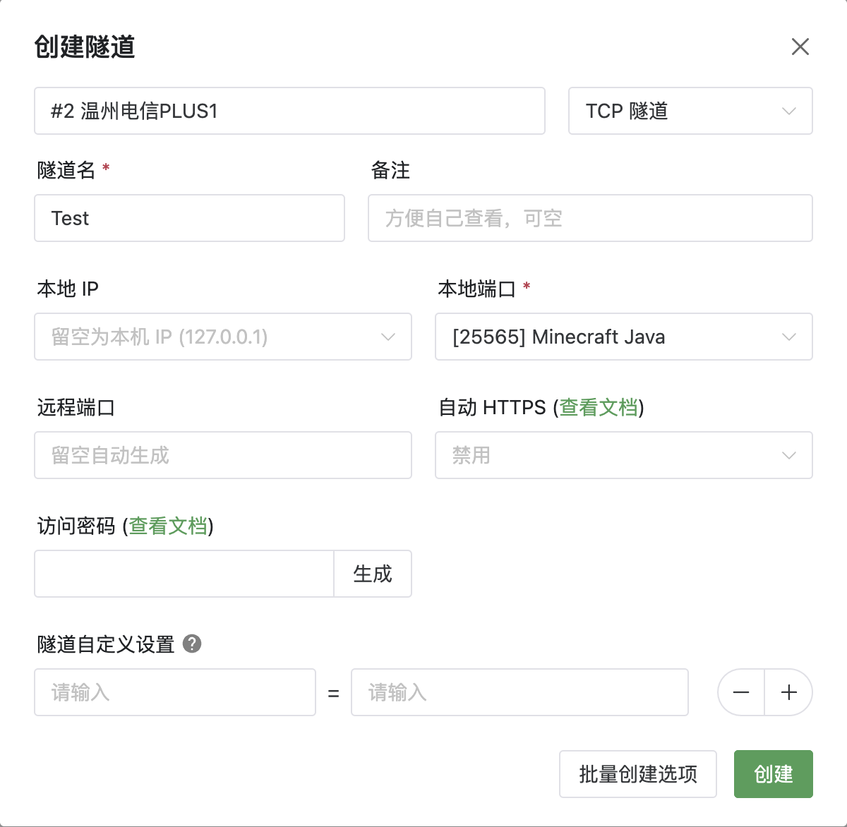Click the node field #2 温州电信PLUS1
This screenshot has width=847, height=827.
point(289,111)
